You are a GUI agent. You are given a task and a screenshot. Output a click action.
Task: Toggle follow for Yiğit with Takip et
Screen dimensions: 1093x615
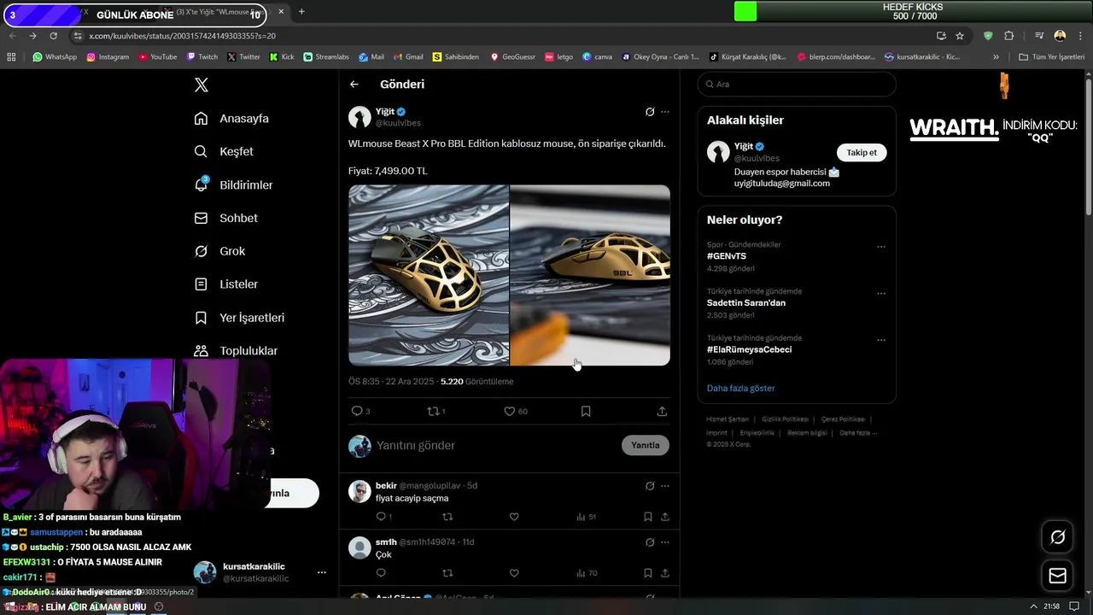(861, 153)
